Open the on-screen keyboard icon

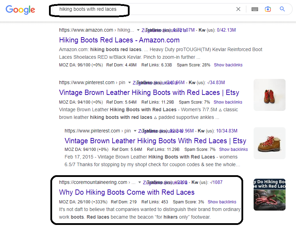[255, 9]
